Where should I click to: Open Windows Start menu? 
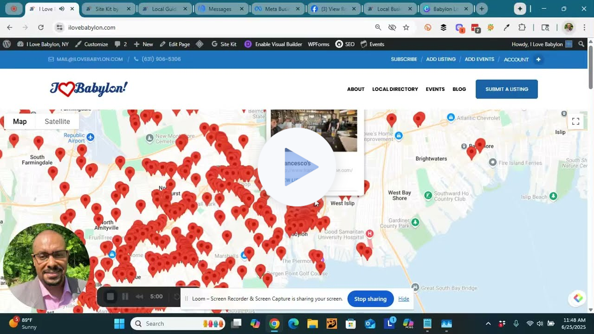pos(119,323)
